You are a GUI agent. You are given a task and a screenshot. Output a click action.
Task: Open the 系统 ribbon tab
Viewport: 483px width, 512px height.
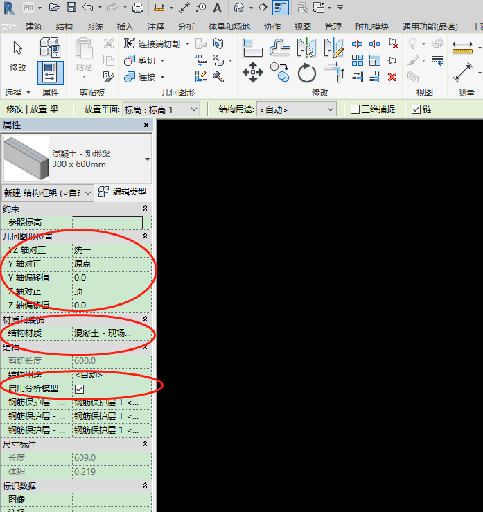coord(95,27)
